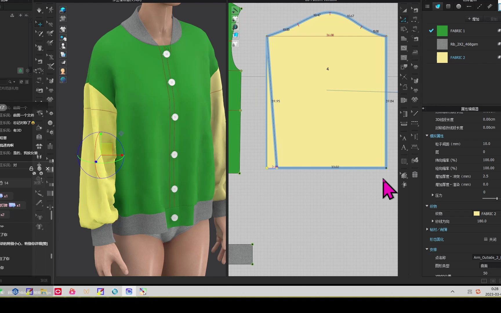This screenshot has height=313, width=501.
Task: Open the 点名称 Arm_Outside_2 dropdown
Action: tap(487, 257)
